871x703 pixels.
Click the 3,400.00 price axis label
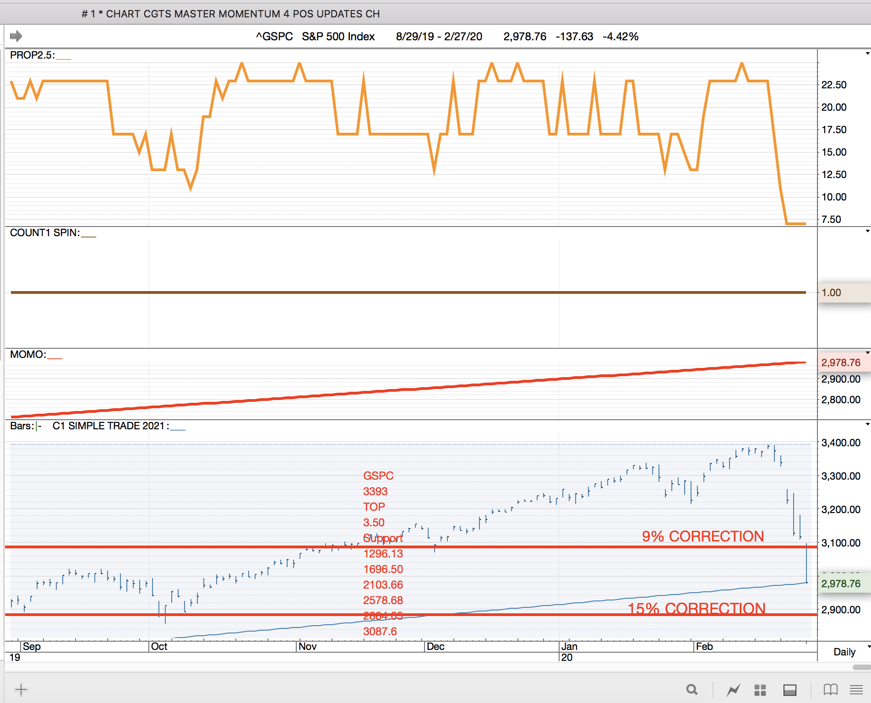(841, 443)
